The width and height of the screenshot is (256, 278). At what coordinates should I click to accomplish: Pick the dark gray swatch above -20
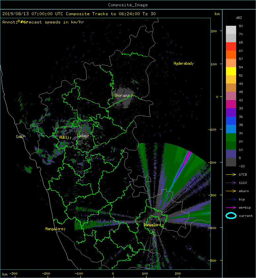231,162
